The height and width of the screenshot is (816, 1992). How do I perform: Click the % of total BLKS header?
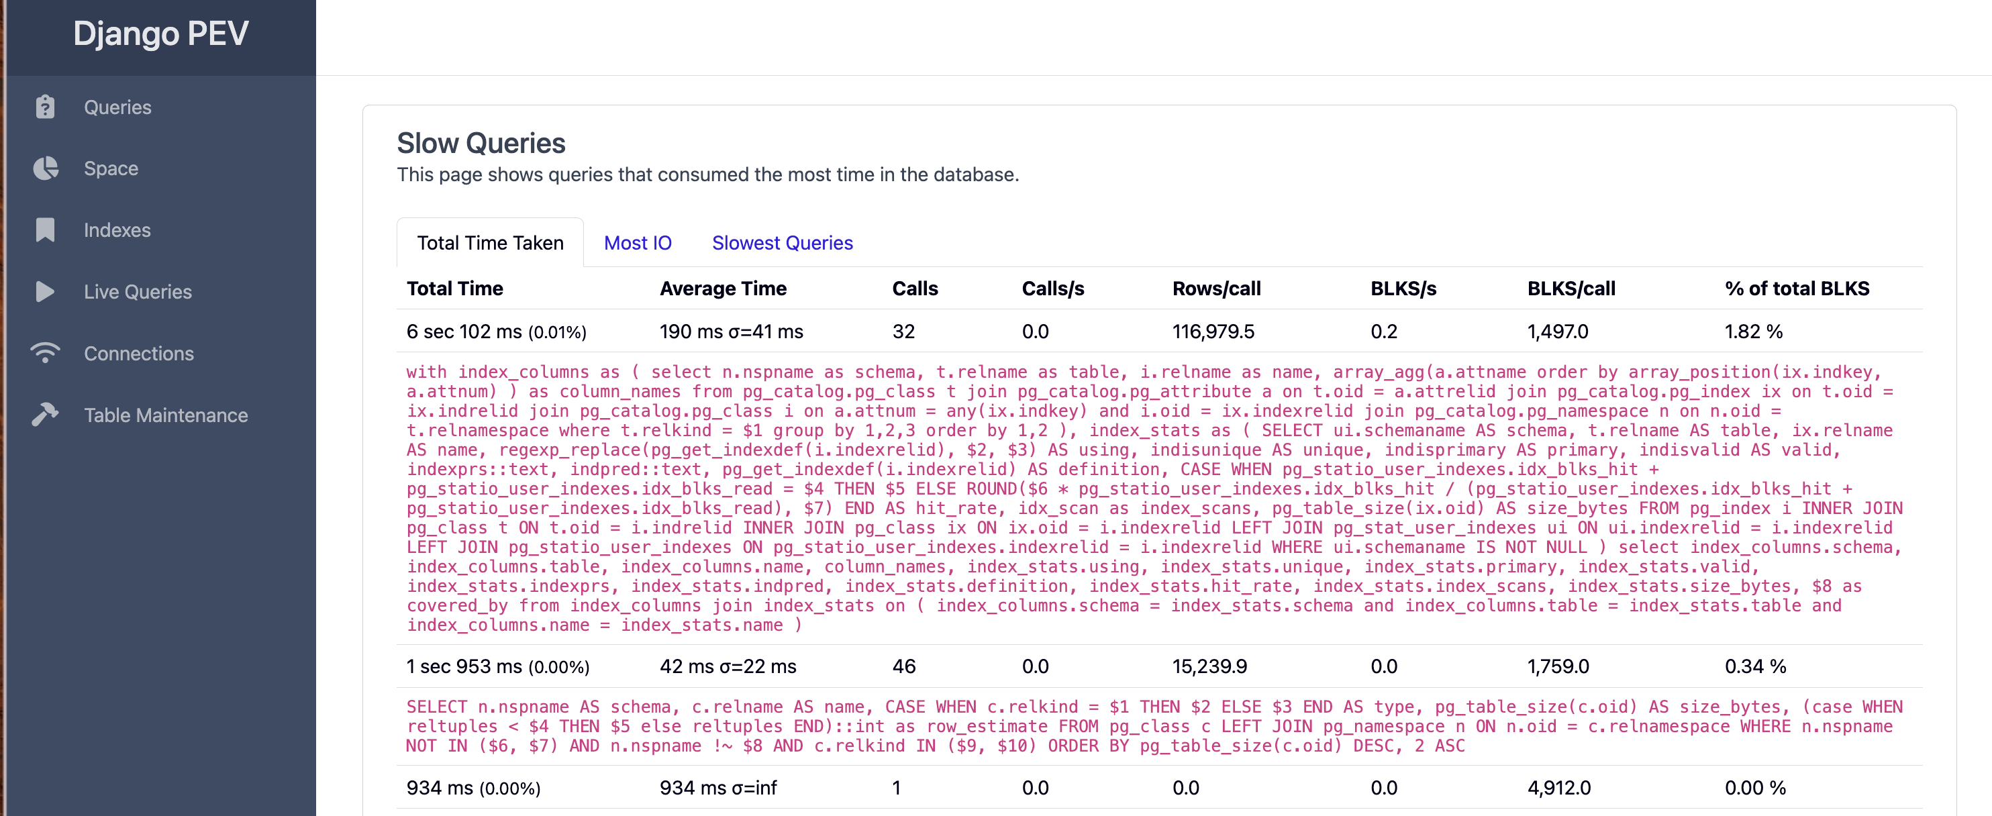[1797, 289]
